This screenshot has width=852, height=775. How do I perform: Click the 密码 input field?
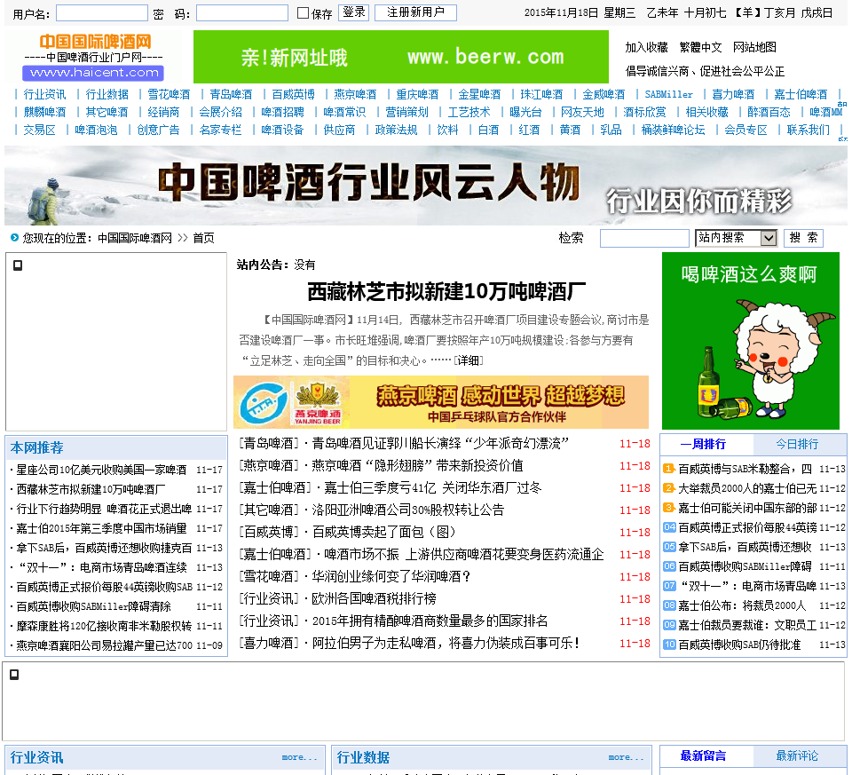click(241, 13)
